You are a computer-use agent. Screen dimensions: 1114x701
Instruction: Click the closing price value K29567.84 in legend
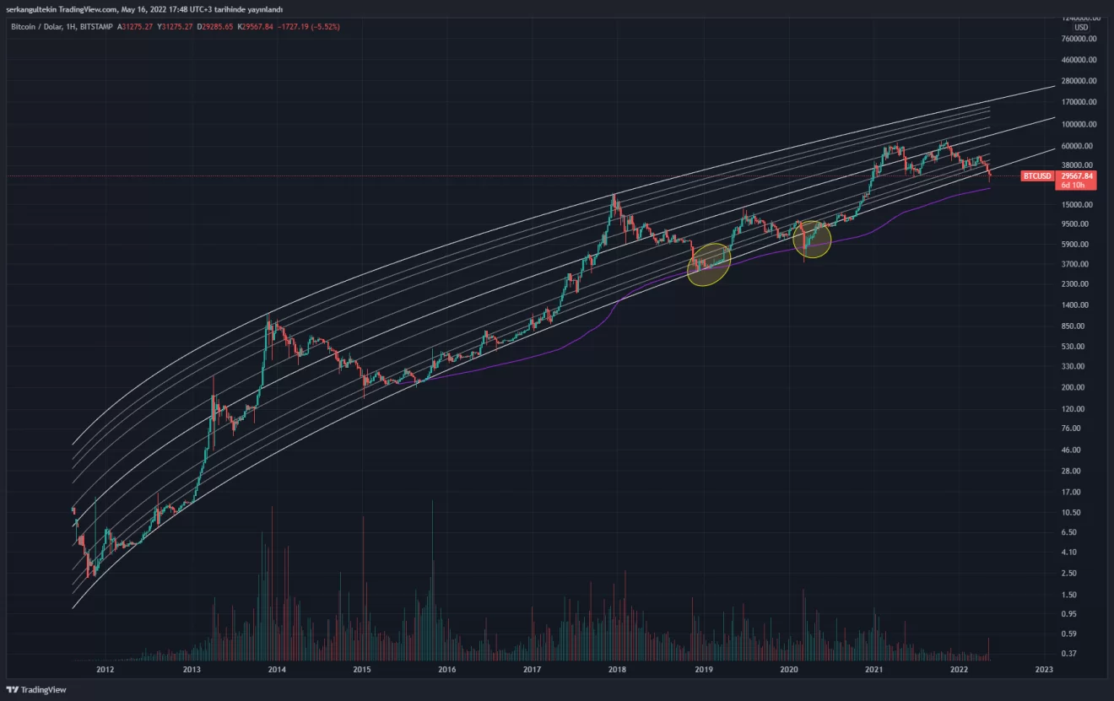pos(257,27)
